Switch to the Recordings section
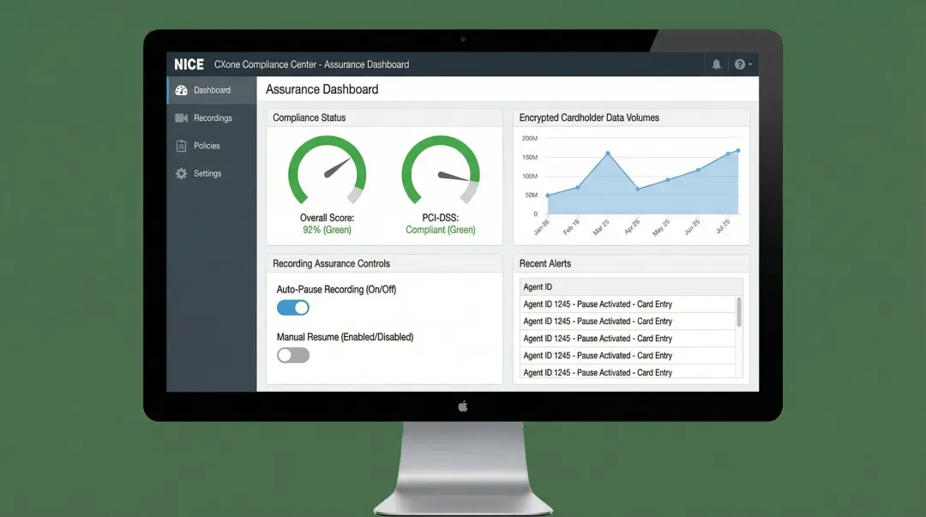This screenshot has width=926, height=517. pos(208,117)
